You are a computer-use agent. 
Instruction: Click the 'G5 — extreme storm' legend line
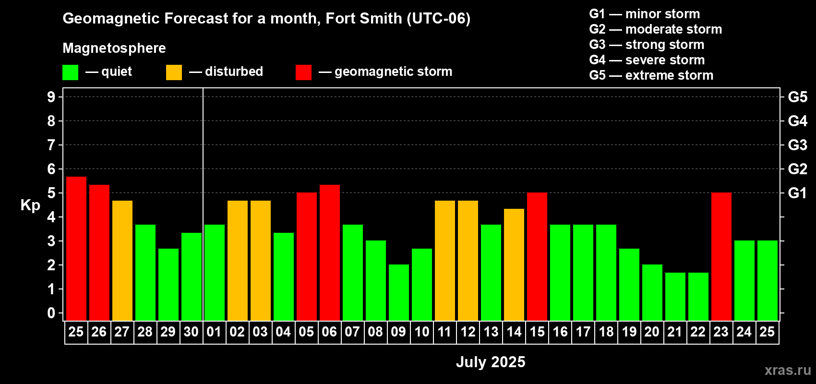(x=651, y=75)
